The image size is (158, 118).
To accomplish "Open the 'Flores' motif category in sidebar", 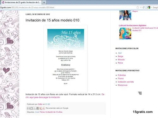I will coord(121,78).
